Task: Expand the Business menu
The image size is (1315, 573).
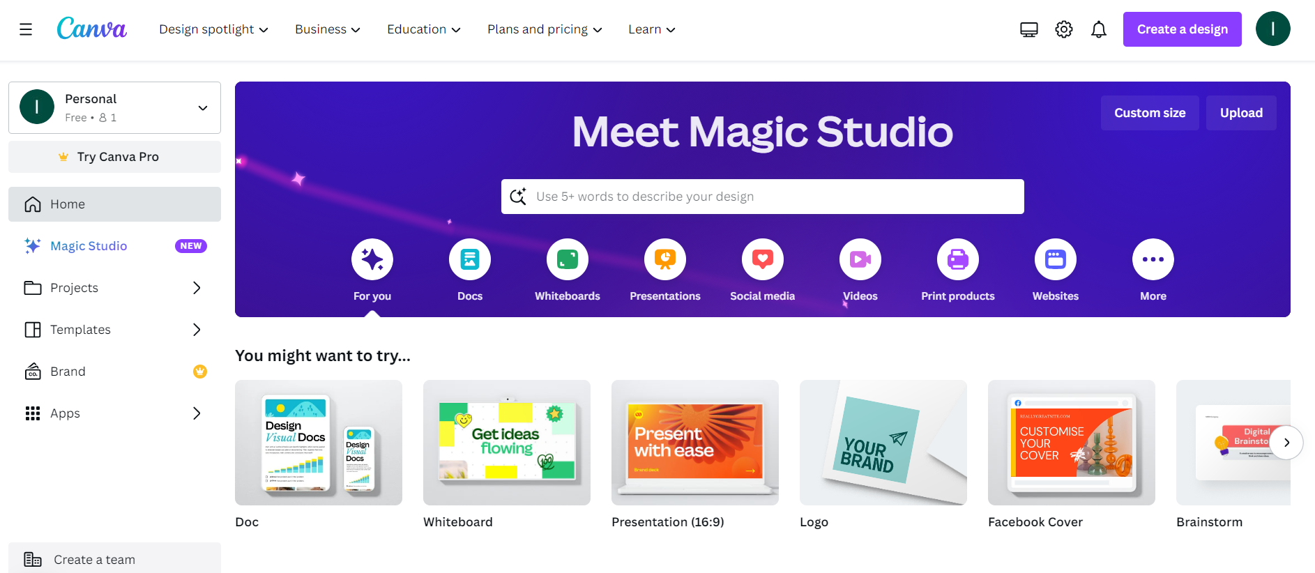Action: (328, 29)
